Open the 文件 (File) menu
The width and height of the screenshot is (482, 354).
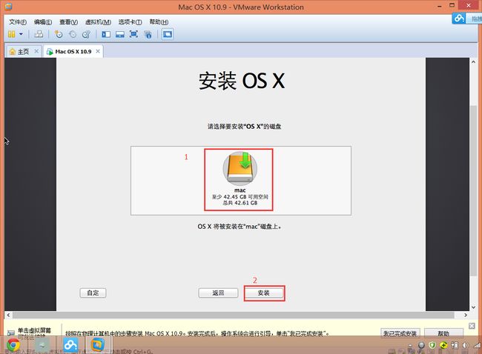pyautogui.click(x=18, y=22)
